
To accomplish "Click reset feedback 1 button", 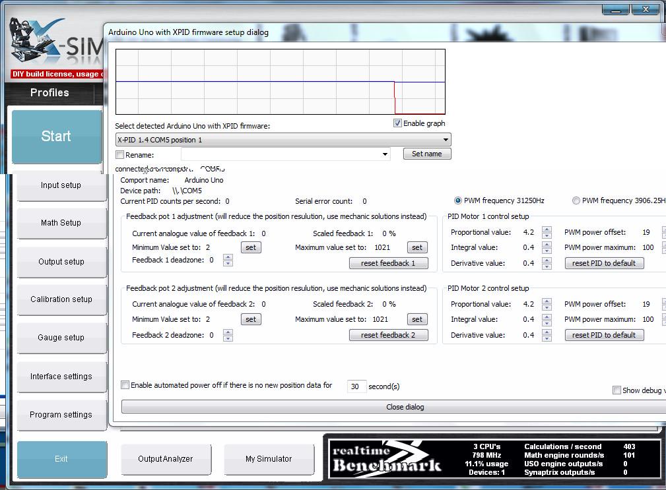I will pyautogui.click(x=388, y=263).
